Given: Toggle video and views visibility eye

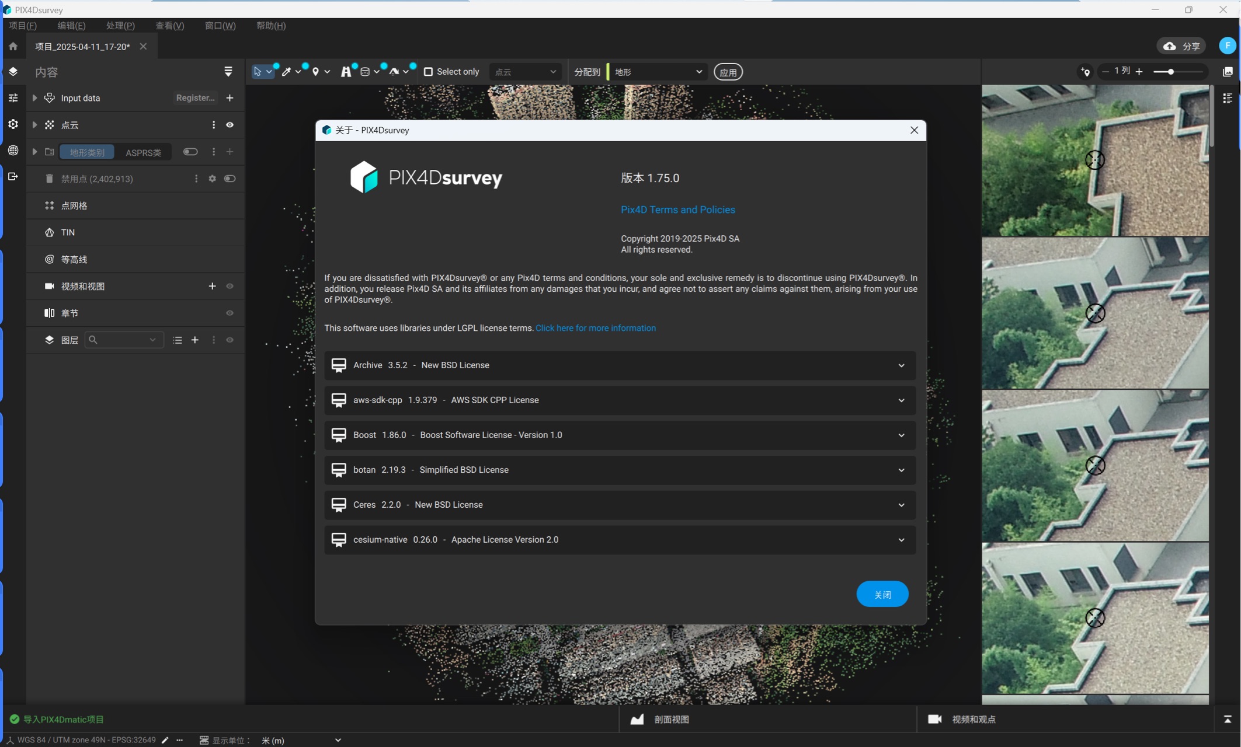Looking at the screenshot, I should click(x=230, y=286).
